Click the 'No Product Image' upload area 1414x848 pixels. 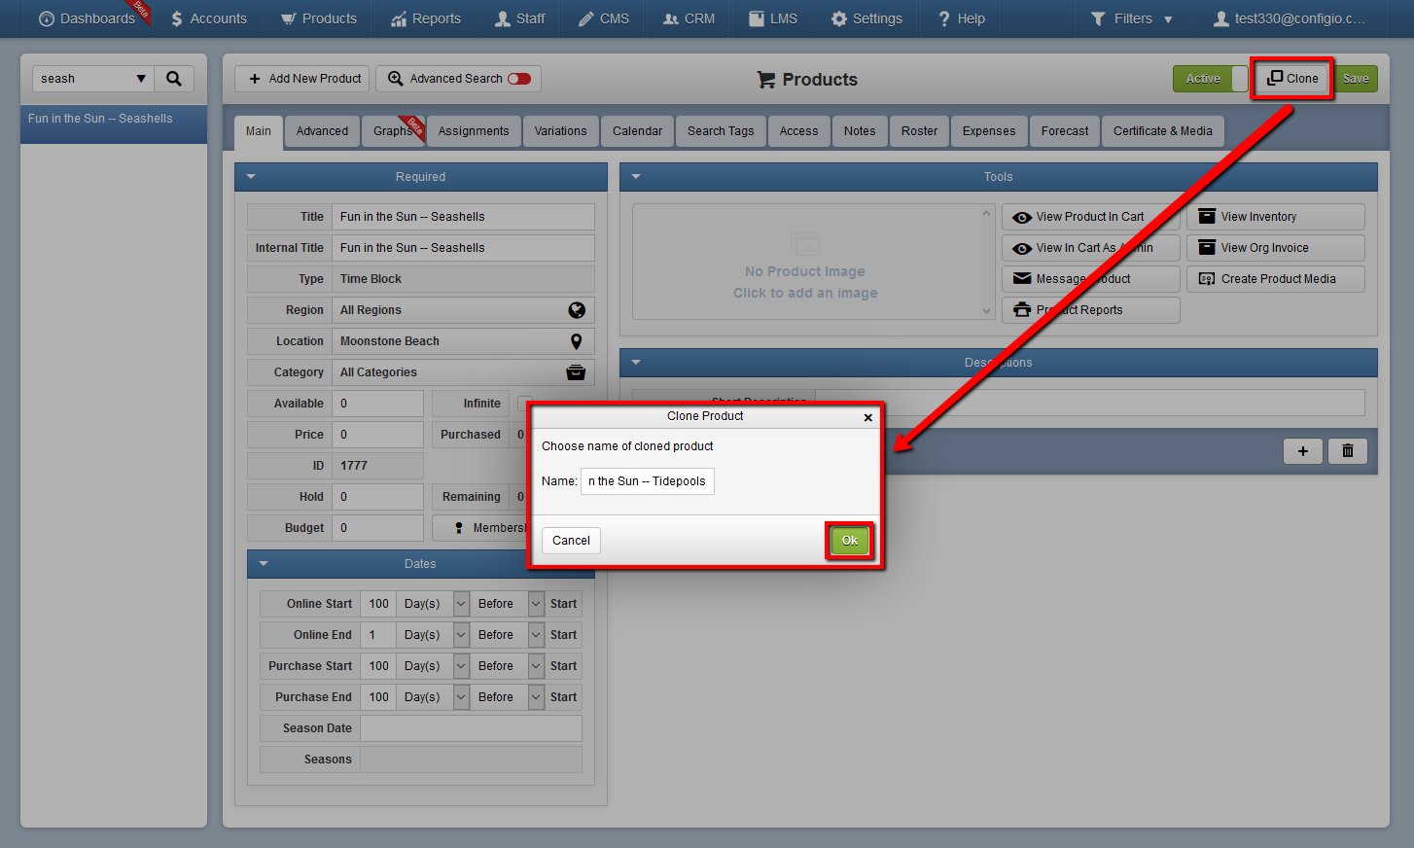point(805,262)
